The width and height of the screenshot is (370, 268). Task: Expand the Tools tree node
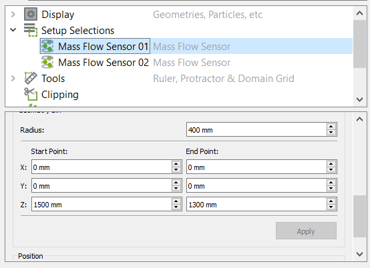13,78
